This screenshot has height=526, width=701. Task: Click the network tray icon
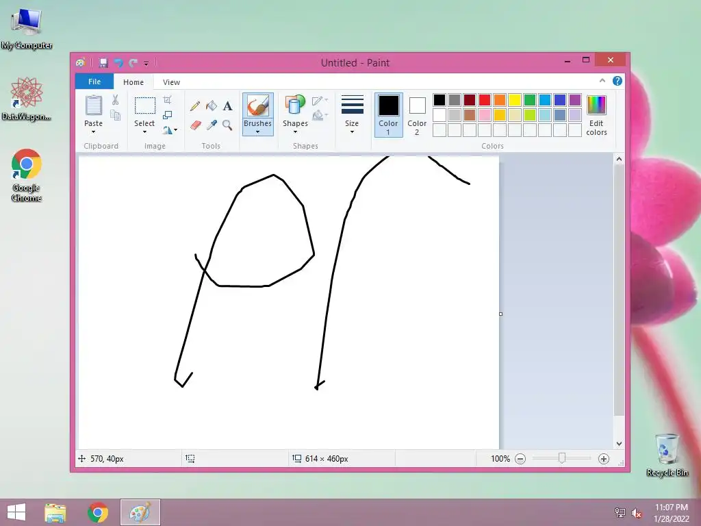pos(620,513)
